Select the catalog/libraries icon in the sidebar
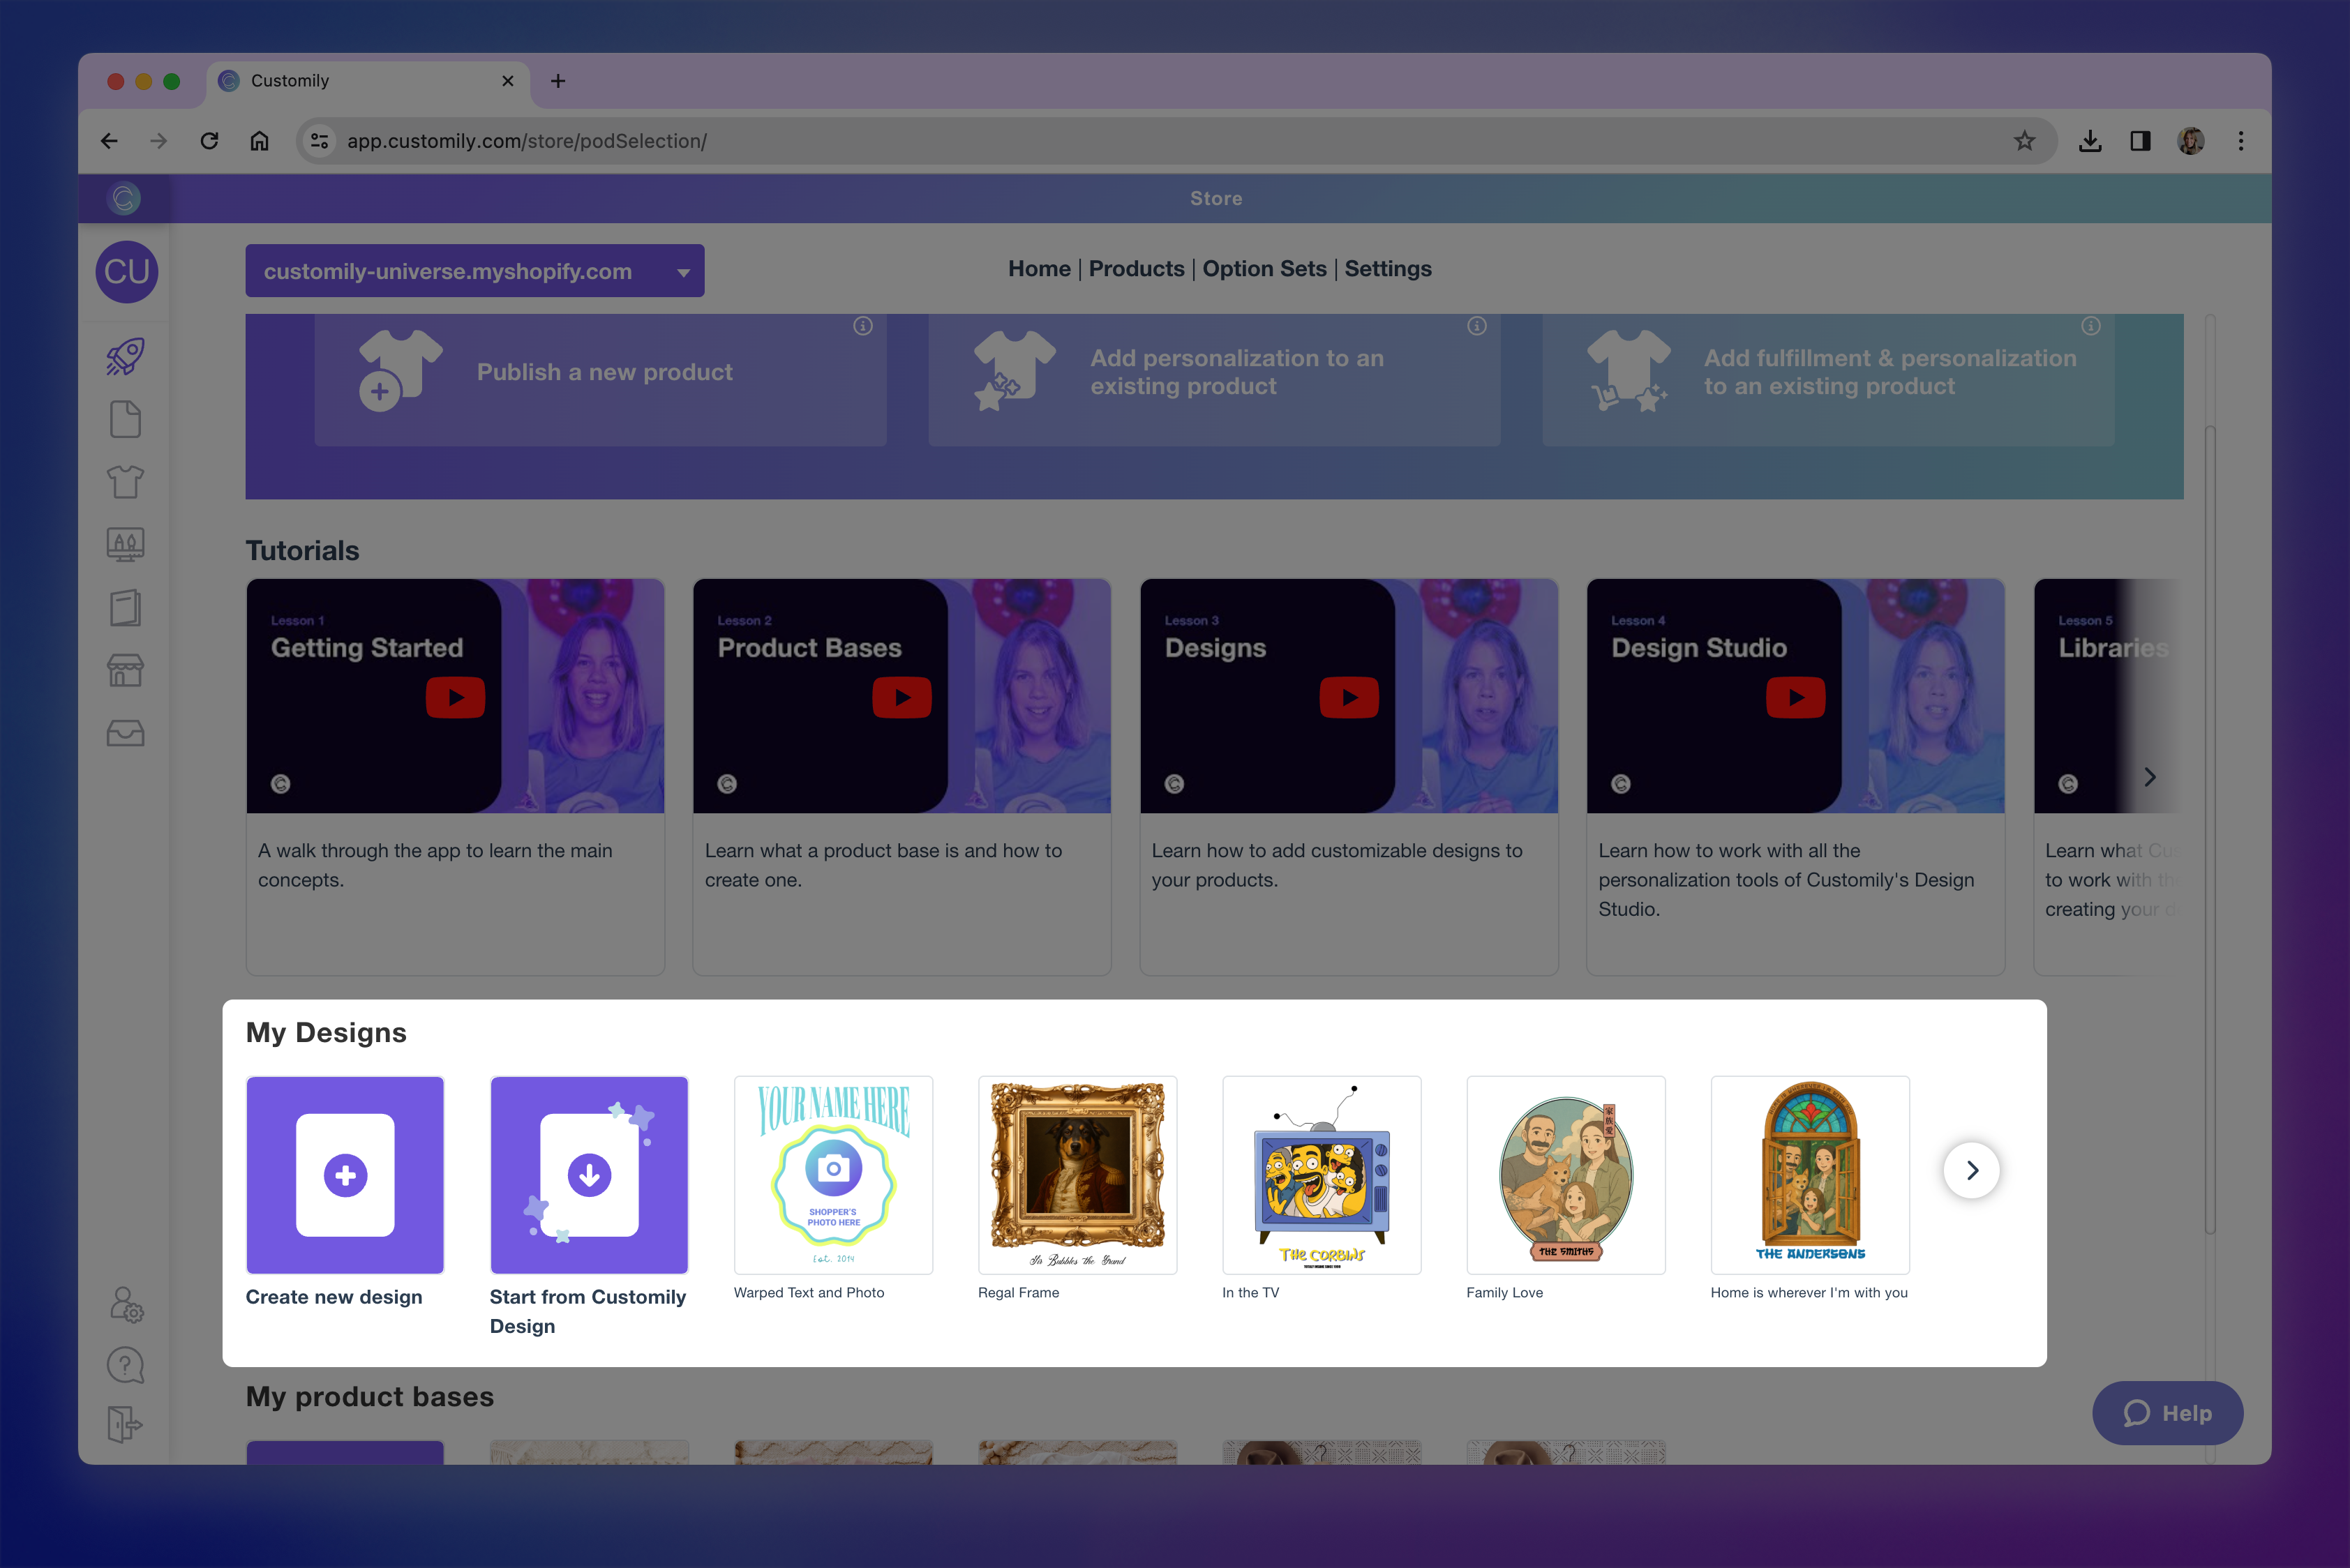This screenshot has width=2350, height=1568. 125,607
